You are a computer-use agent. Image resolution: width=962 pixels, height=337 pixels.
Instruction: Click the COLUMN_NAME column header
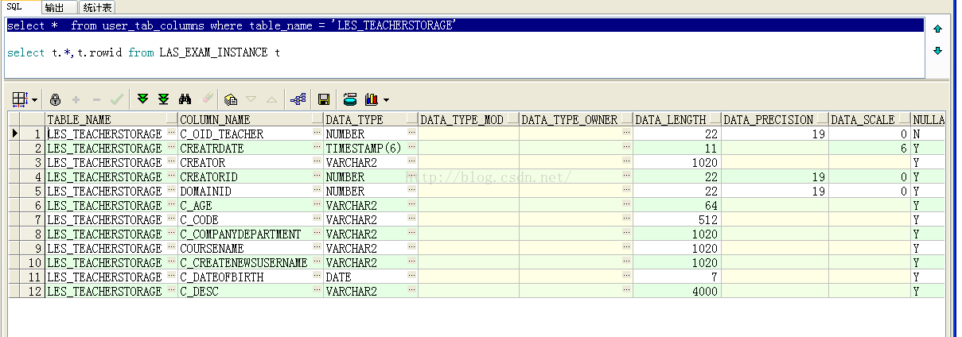251,119
